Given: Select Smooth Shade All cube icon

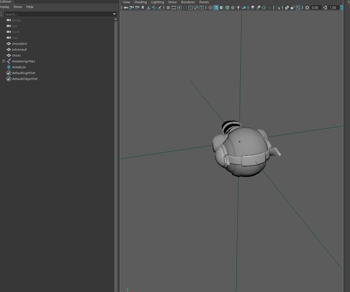Looking at the screenshot, I should pyautogui.click(x=216, y=8).
